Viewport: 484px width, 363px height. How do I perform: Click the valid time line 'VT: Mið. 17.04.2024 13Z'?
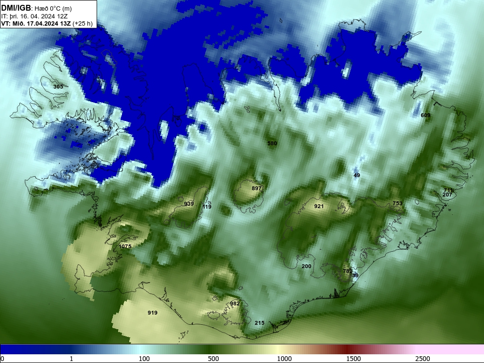[36, 23]
